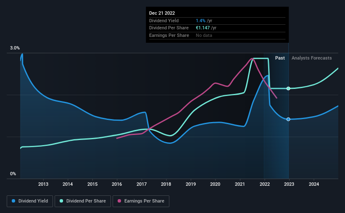Image resolution: width=345 pixels, height=213 pixels.
Task: Click the 2015 x-axis label
Action: click(92, 184)
